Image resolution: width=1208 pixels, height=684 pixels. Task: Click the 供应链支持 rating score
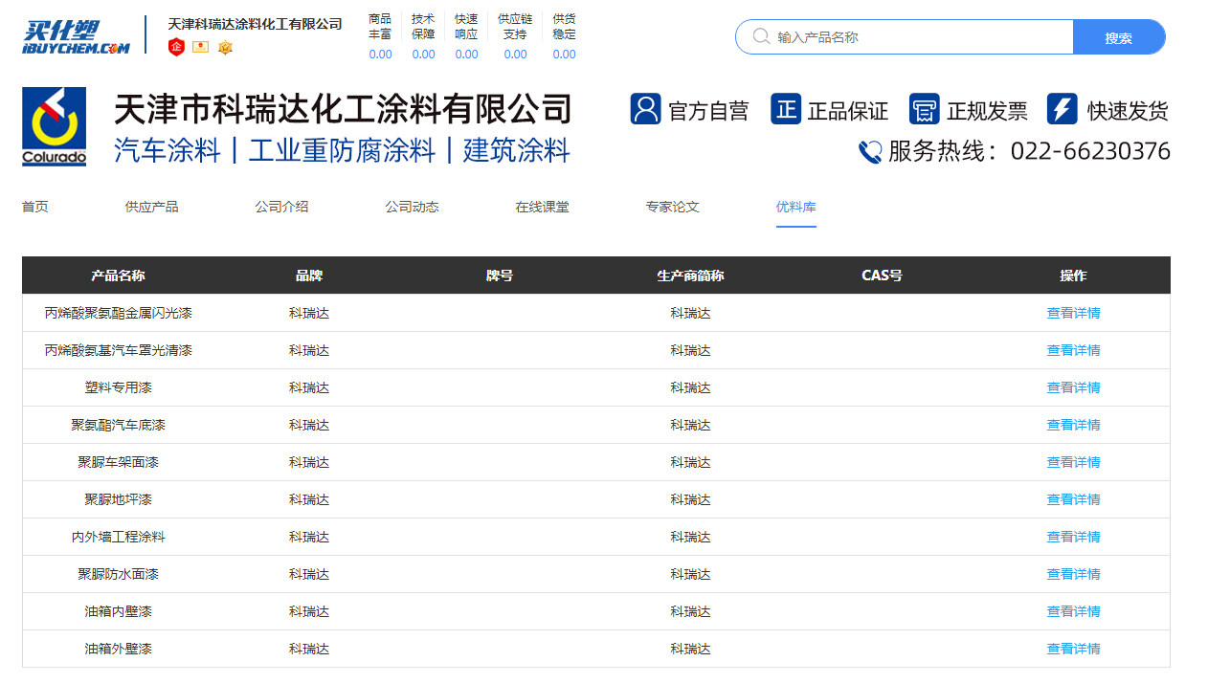515,55
